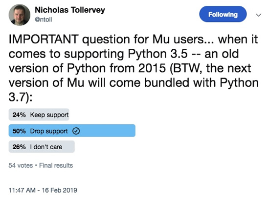
Task: Select the 24% Keep support poll bar
Action: [x=39, y=115]
